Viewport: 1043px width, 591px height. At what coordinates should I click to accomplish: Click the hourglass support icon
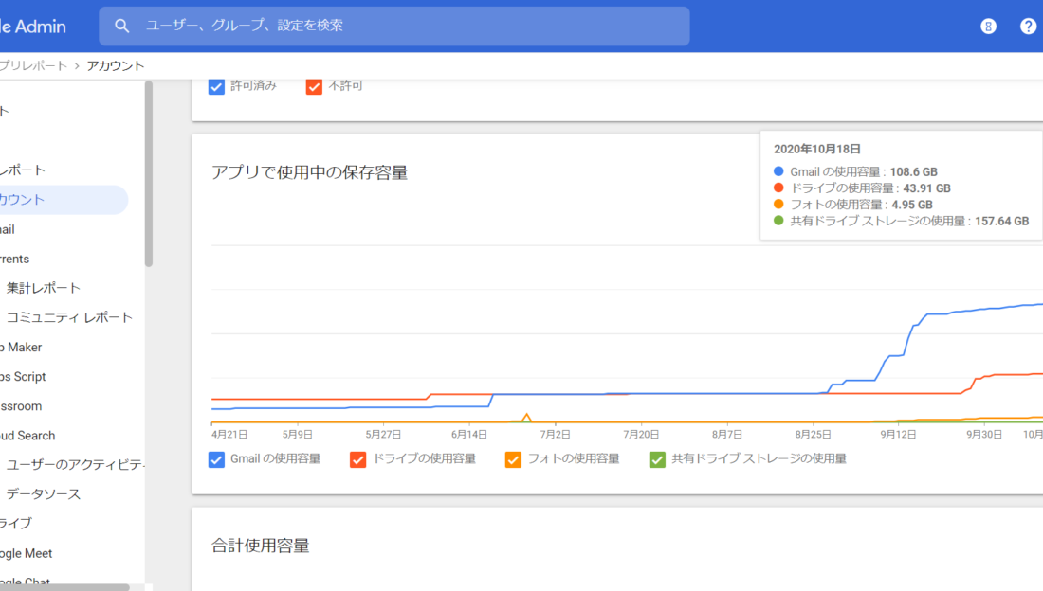(988, 26)
